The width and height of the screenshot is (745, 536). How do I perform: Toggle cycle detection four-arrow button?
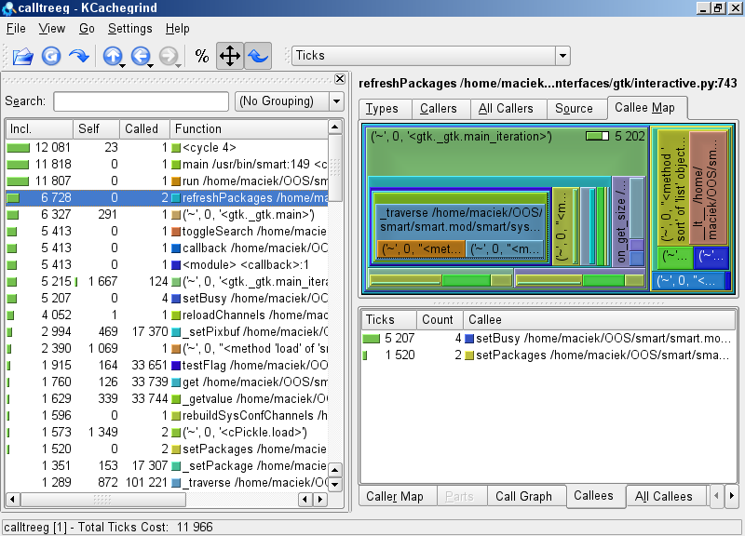coord(229,56)
